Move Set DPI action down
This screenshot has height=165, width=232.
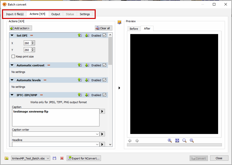(x=87, y=35)
